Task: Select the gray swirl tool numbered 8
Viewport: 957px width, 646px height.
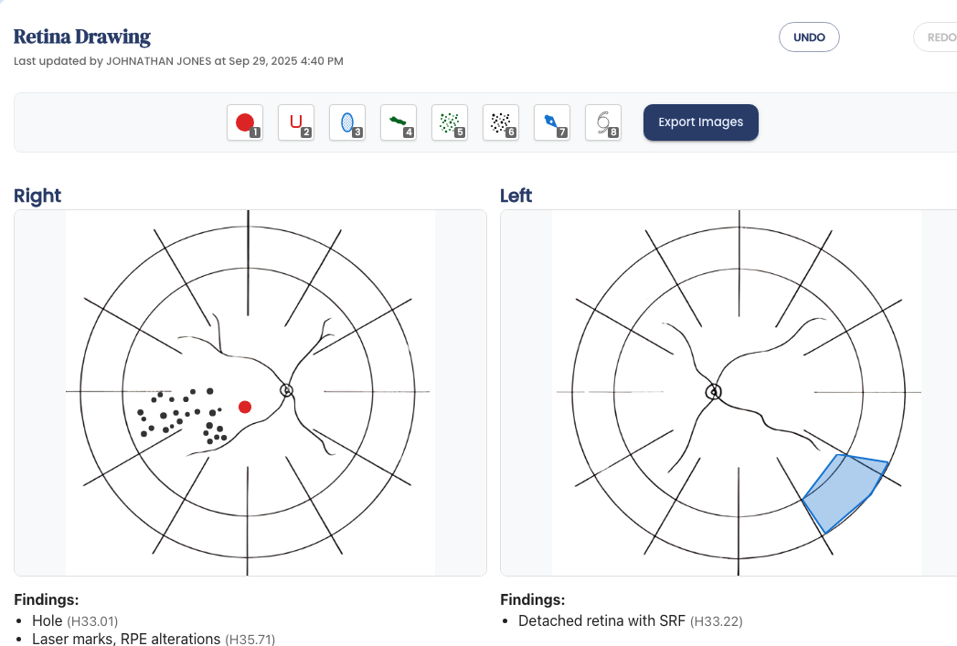Action: pos(603,122)
